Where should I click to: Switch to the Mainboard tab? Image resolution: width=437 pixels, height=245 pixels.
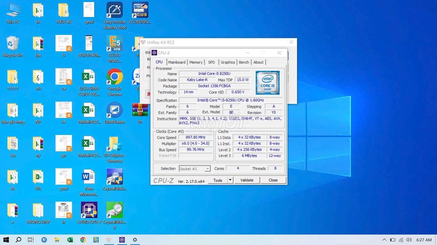[177, 62]
